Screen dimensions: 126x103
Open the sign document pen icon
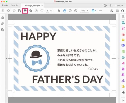(111, 11)
